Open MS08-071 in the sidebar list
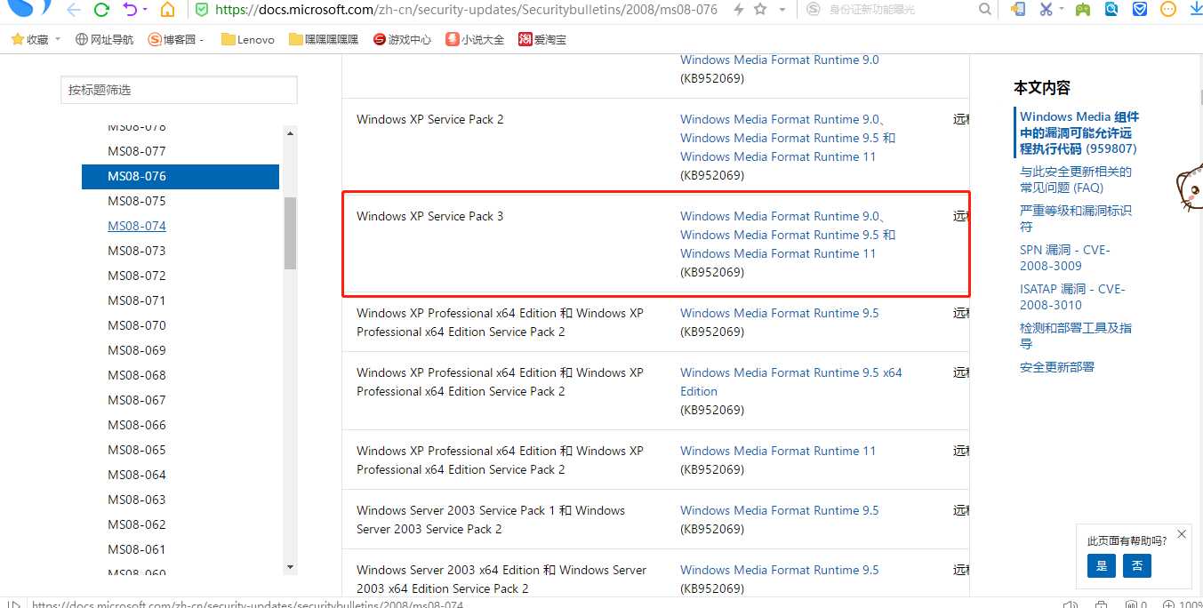Image resolution: width=1203 pixels, height=608 pixels. pos(137,300)
